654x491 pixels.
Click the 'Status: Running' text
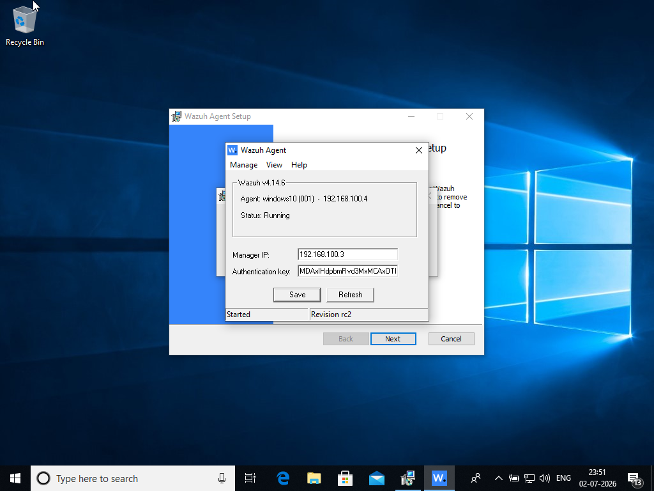[x=265, y=215]
